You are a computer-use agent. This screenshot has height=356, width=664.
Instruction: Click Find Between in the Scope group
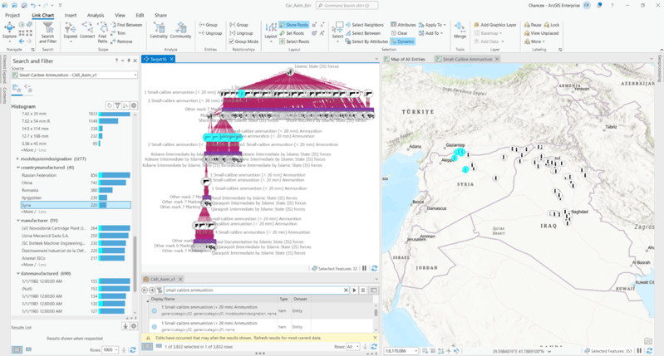click(x=126, y=25)
